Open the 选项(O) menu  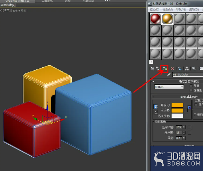(194, 9)
